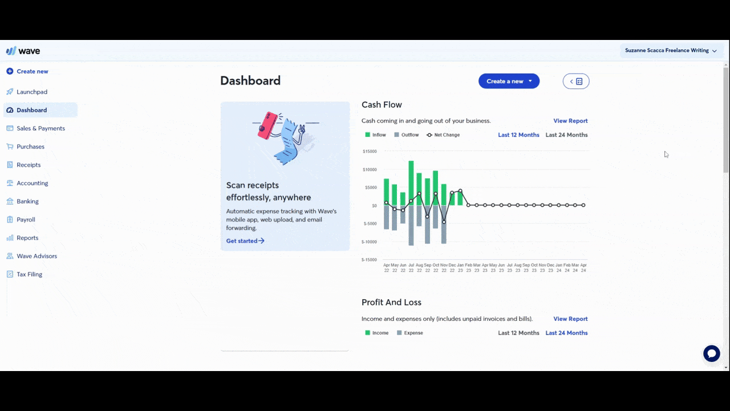Show Cash Flow Last 24 Months
The width and height of the screenshot is (730, 411).
(566, 135)
